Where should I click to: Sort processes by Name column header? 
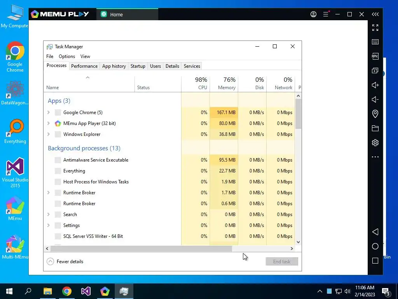(89, 84)
